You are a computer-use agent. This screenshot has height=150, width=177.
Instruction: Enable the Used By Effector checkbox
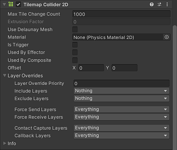75,52
